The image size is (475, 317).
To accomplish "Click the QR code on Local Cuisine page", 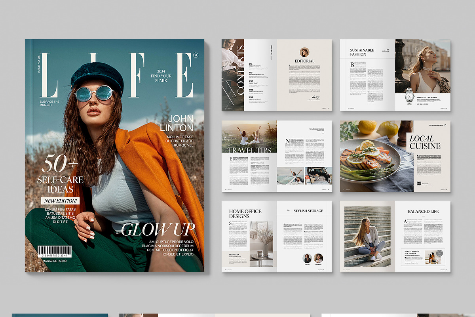I will coord(419,183).
